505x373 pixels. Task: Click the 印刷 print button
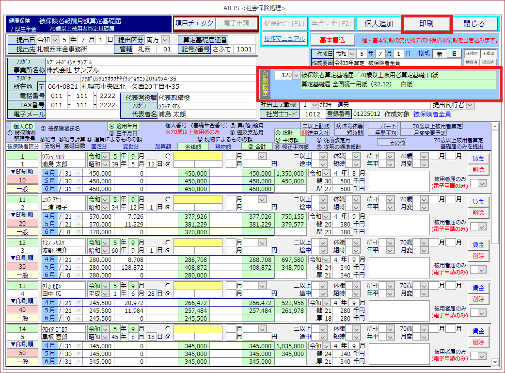[x=426, y=23]
